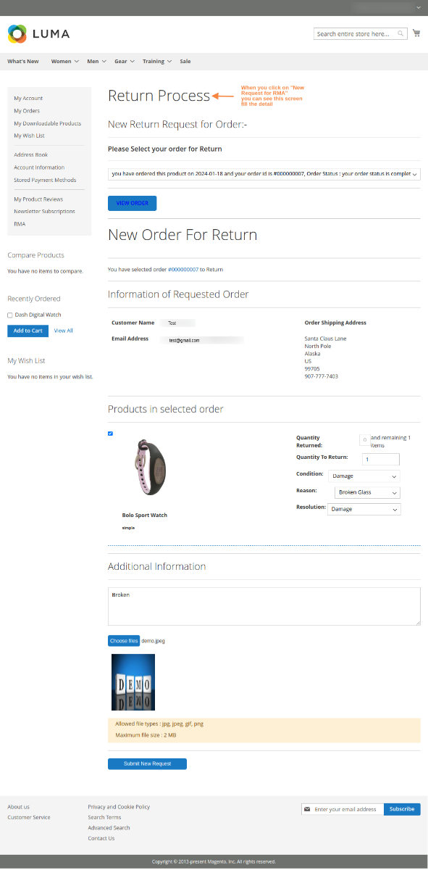Check the Dash Digital Watch checkbox

tap(10, 315)
